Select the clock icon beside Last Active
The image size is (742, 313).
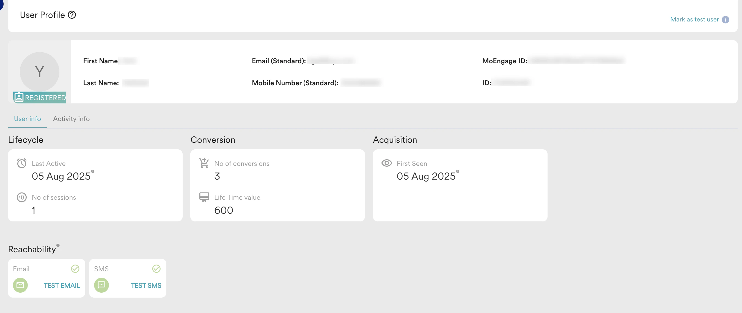(22, 163)
